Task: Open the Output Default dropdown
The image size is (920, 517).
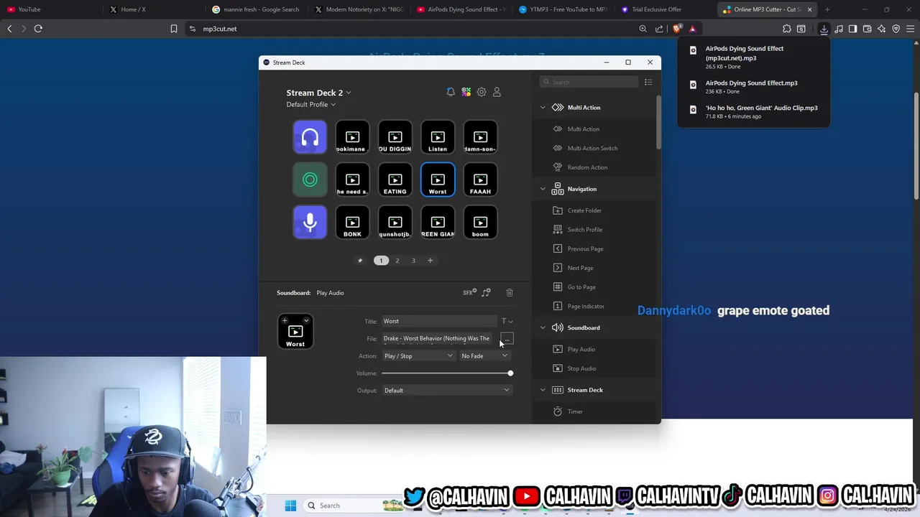Action: click(446, 391)
